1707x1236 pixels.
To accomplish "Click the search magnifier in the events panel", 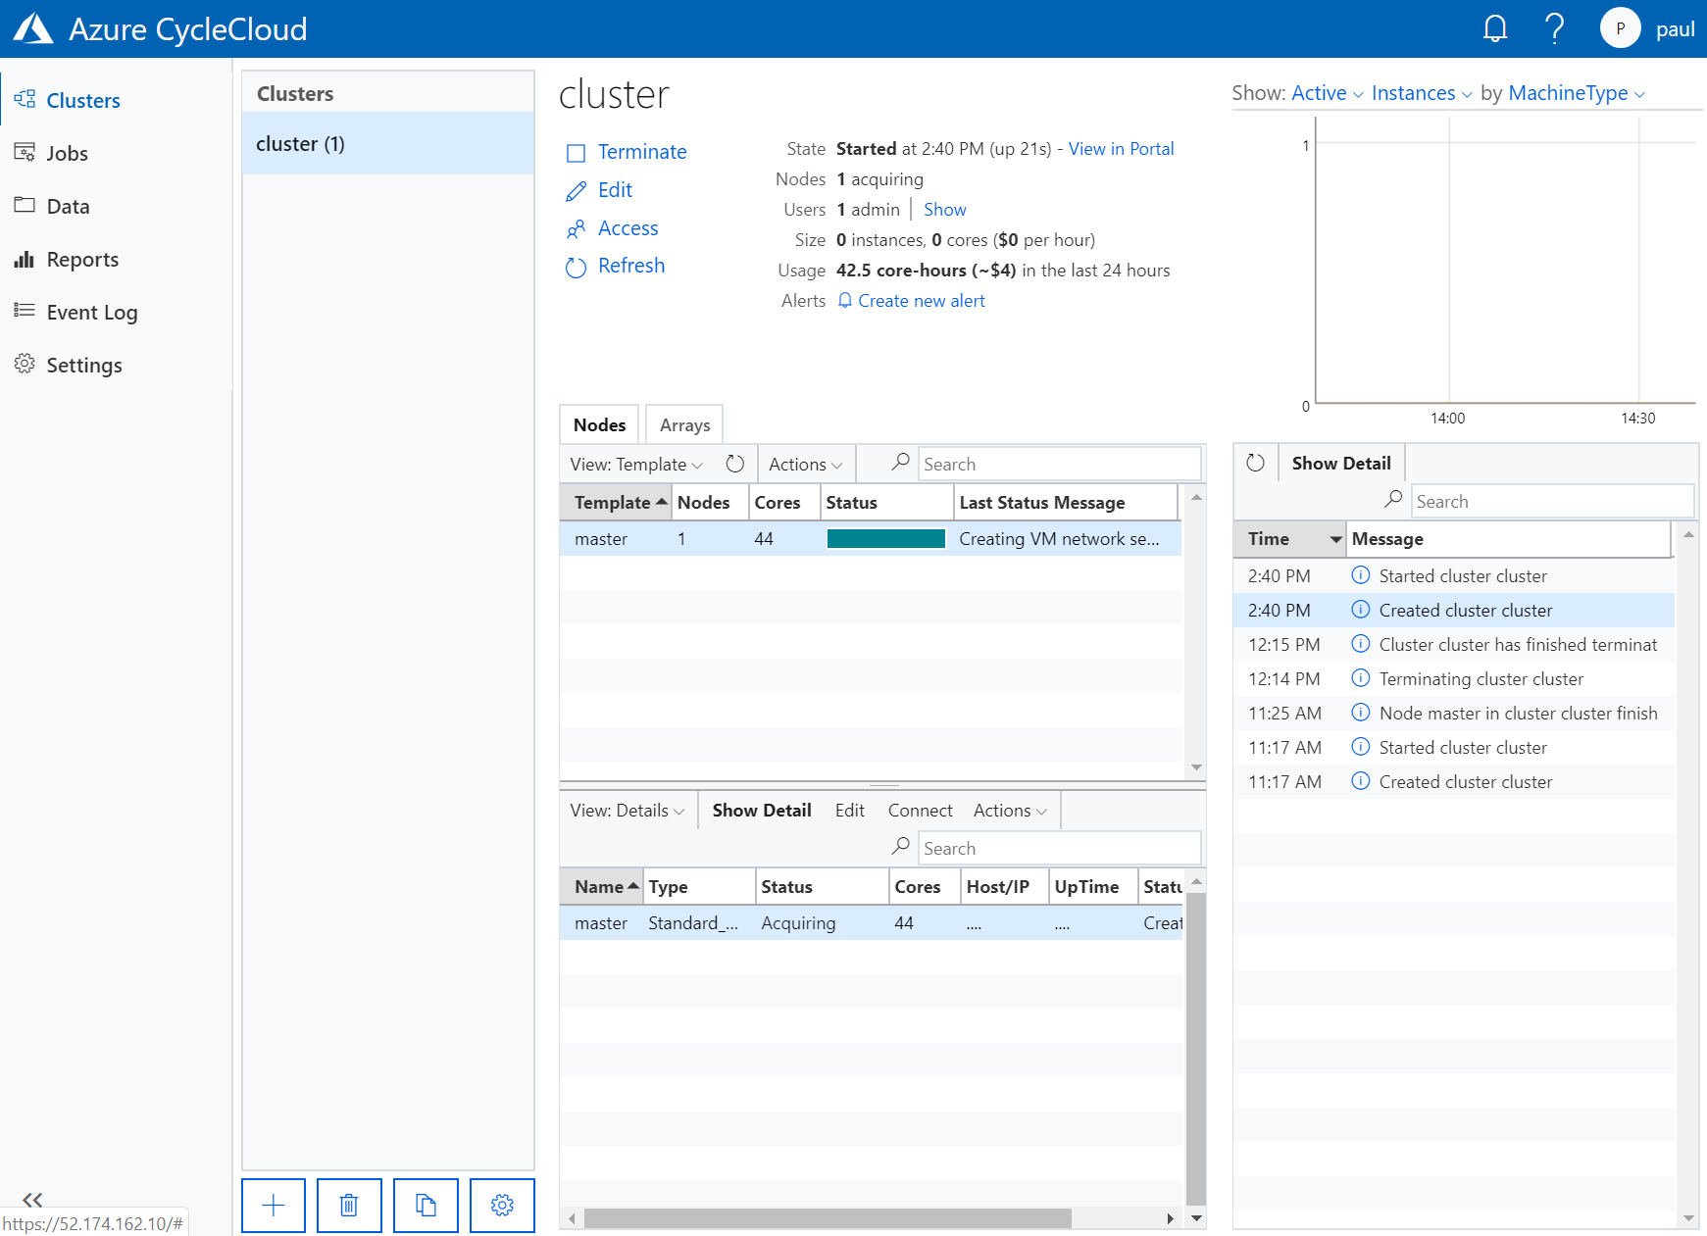I will point(1392,500).
